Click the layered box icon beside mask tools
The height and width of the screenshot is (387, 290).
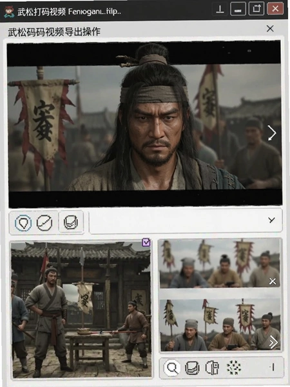tap(71, 222)
